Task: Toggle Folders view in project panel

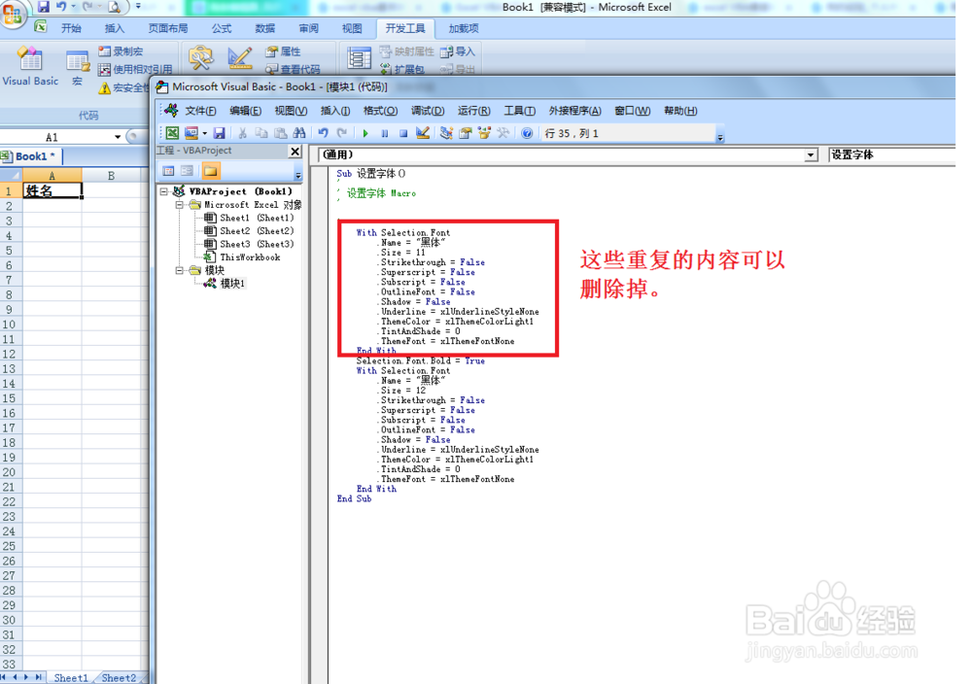Action: point(211,171)
